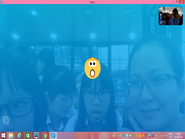
Task: Select the Skype taskbar button
Action: click(x=53, y=135)
